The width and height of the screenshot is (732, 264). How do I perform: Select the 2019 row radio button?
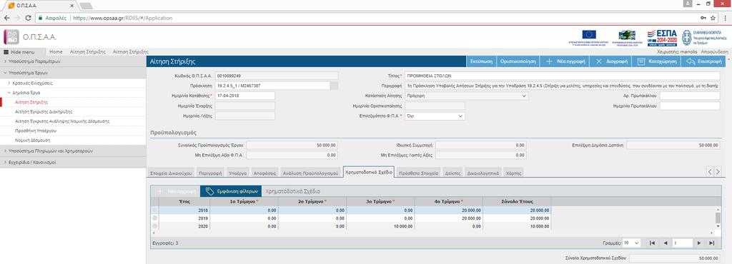click(x=154, y=218)
